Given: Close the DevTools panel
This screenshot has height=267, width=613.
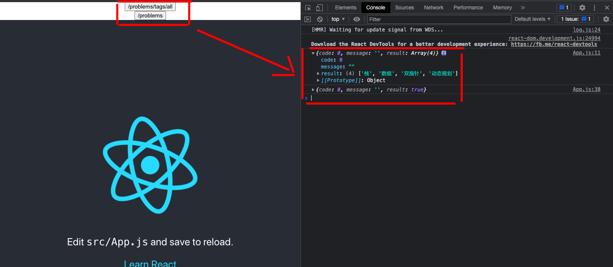Looking at the screenshot, I should (x=607, y=8).
